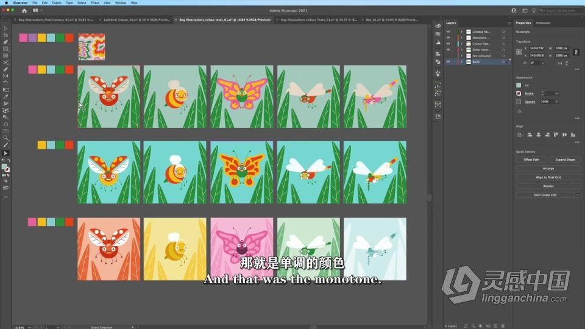Screen dimensions: 585x329
Task: Open the Opacity value flyout arrow
Action: 557,102
